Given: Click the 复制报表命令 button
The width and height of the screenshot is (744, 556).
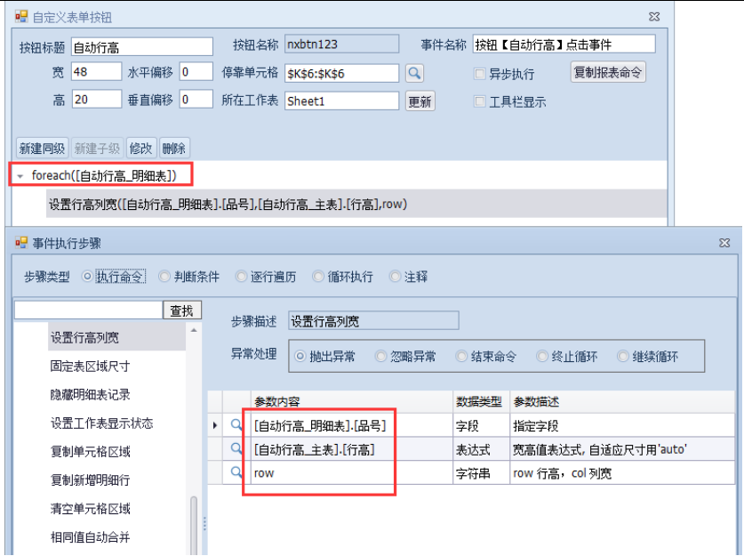Looking at the screenshot, I should click(x=608, y=72).
